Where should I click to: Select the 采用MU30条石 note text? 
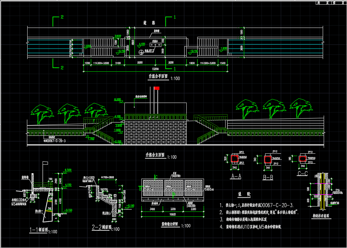(x=19, y=200)
